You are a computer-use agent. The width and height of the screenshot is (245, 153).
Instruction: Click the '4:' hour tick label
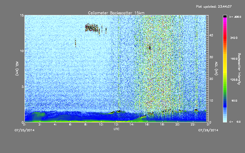(x=55, y=125)
